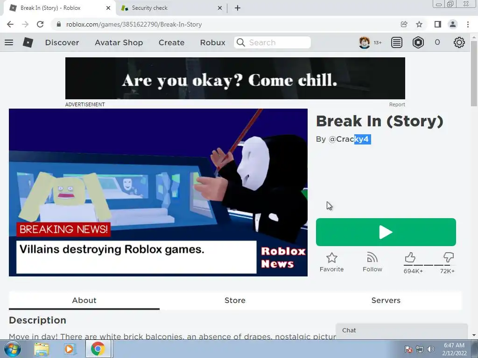Go back with the browser back arrow
478x358 pixels.
tap(10, 24)
